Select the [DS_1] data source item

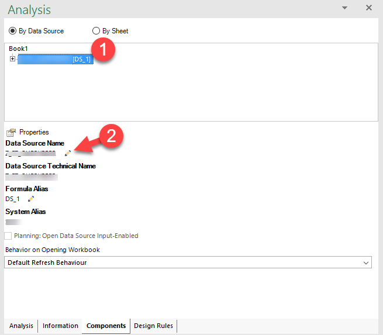[x=56, y=59]
